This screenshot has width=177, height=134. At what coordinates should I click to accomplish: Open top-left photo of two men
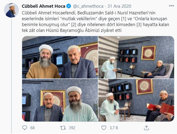(60, 57)
